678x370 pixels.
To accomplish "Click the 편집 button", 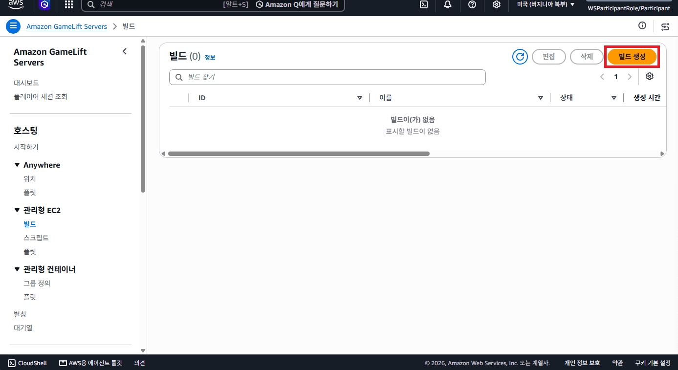I will pyautogui.click(x=549, y=57).
